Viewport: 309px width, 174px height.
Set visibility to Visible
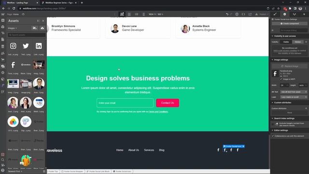click(x=286, y=42)
